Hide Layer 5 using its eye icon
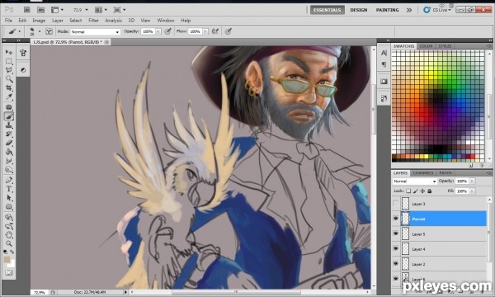The width and height of the screenshot is (495, 297). pos(395,233)
